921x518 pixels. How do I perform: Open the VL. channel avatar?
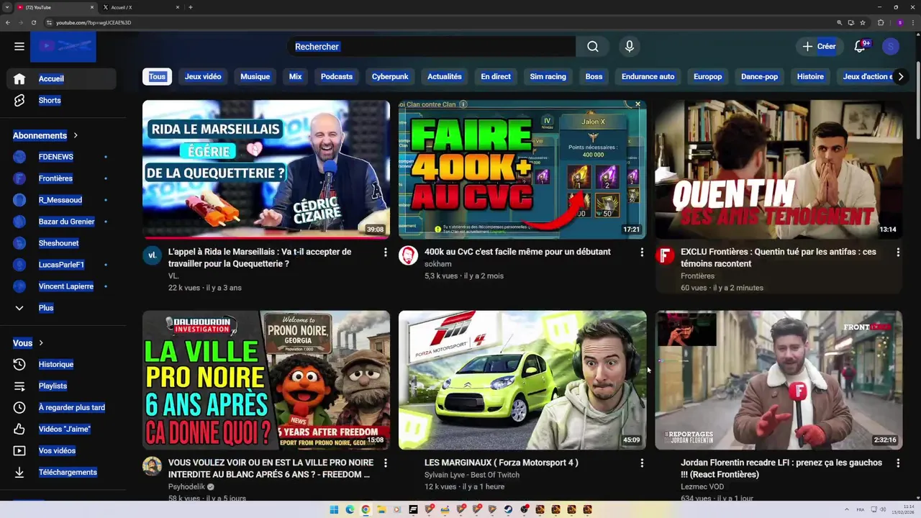point(152,255)
